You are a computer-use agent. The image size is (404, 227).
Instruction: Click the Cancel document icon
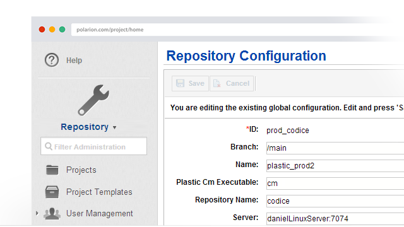pos(217,83)
